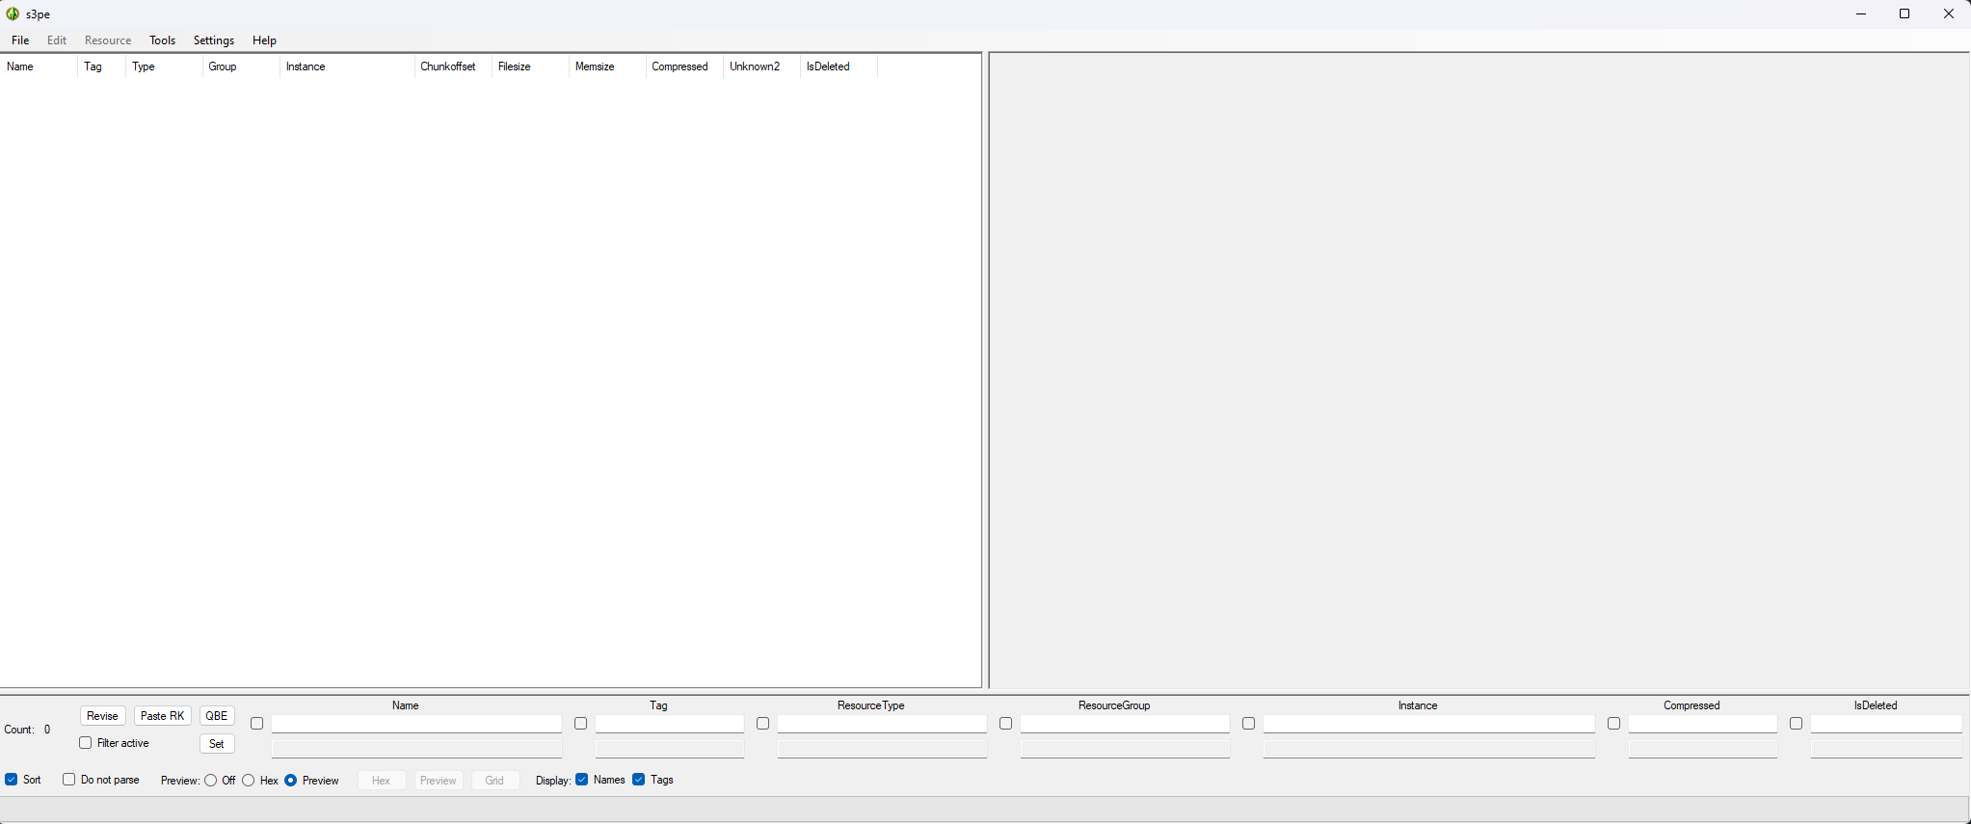Image resolution: width=1971 pixels, height=824 pixels.
Task: Sort by the Tag column header
Action: pyautogui.click(x=101, y=66)
